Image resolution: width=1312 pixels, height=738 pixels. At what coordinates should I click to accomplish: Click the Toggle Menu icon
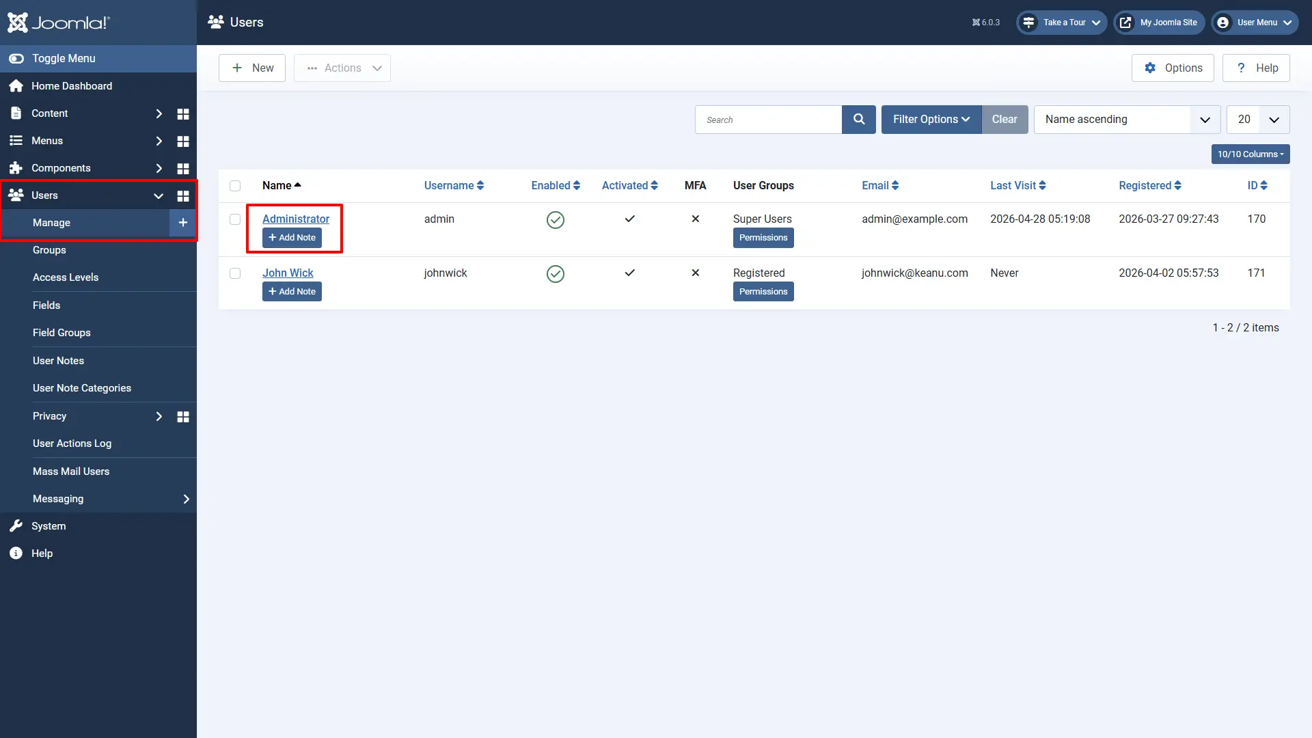[x=16, y=58]
